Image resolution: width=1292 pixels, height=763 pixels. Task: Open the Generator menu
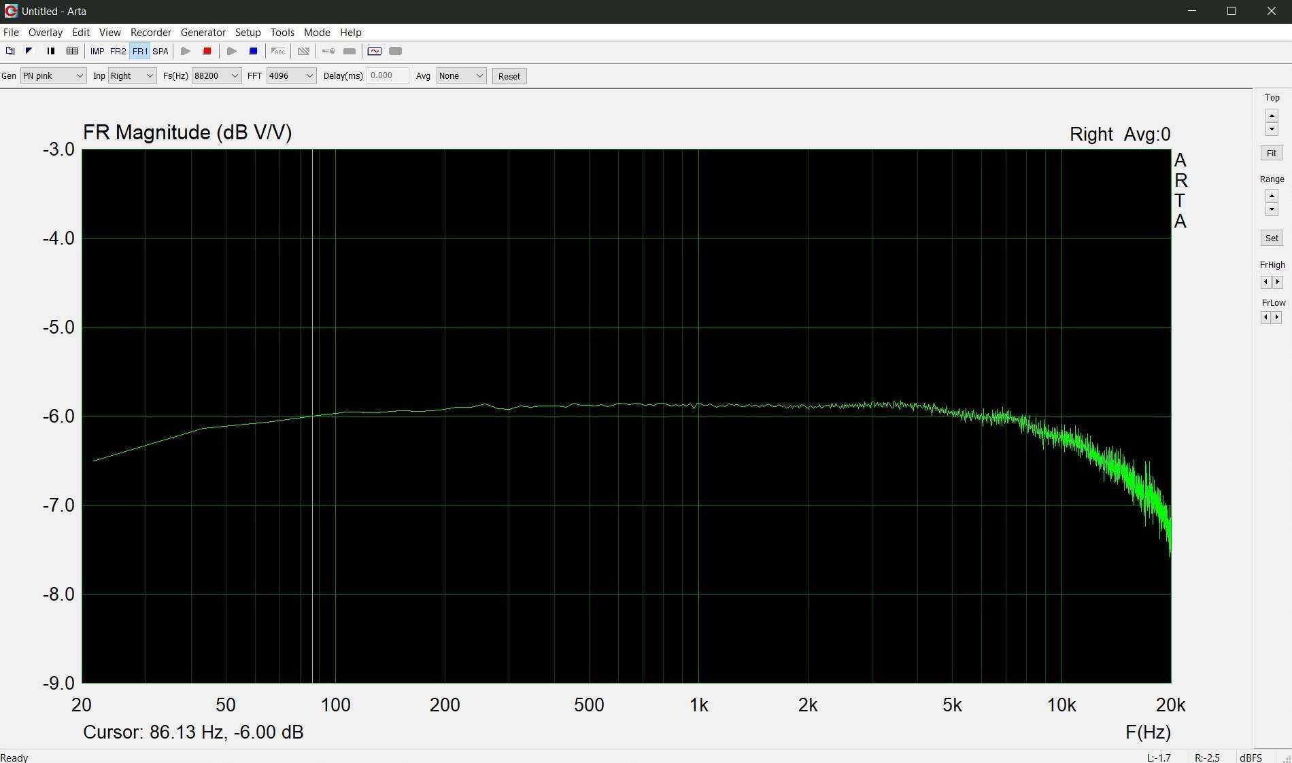tap(203, 33)
